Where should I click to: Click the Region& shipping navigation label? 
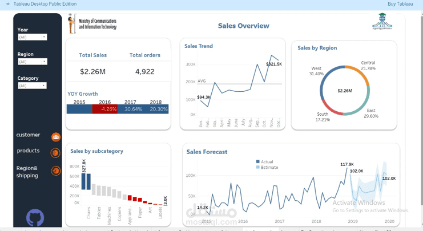tap(27, 172)
